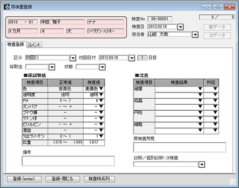Open first 細胞 判定 dropdown

point(215,124)
